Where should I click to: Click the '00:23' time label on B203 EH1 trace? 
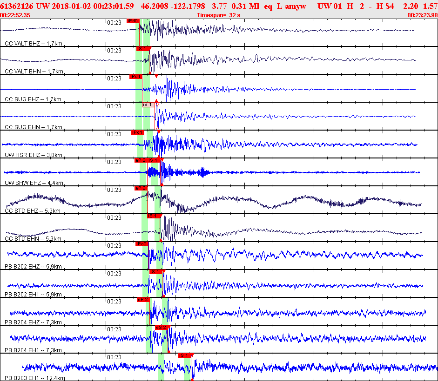tap(114, 357)
